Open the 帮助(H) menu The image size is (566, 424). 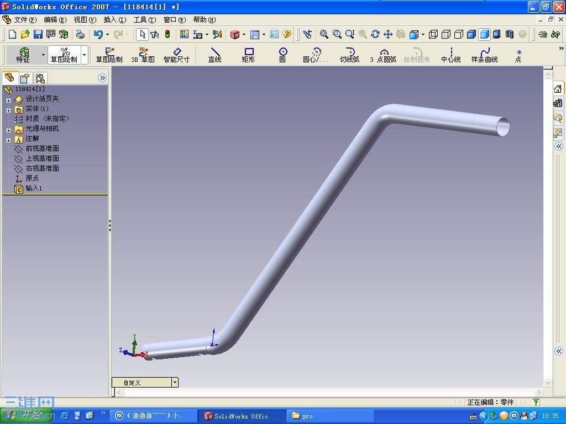(205, 19)
